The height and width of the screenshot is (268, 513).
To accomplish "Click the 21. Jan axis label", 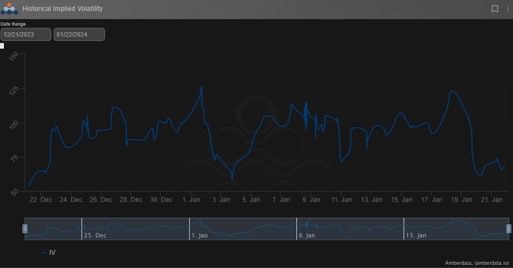I will 492,200.
